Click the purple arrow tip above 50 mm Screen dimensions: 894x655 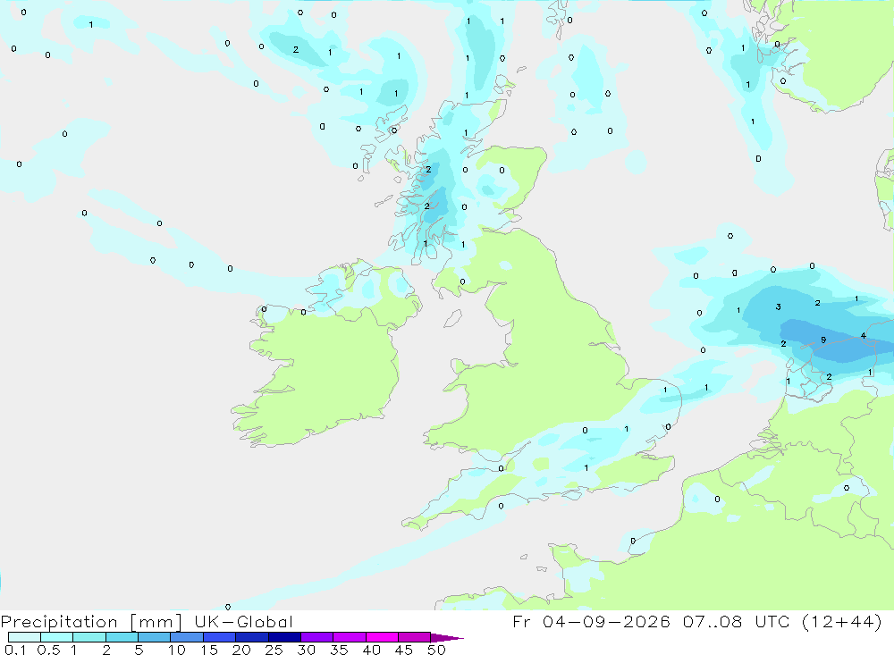[x=447, y=638]
